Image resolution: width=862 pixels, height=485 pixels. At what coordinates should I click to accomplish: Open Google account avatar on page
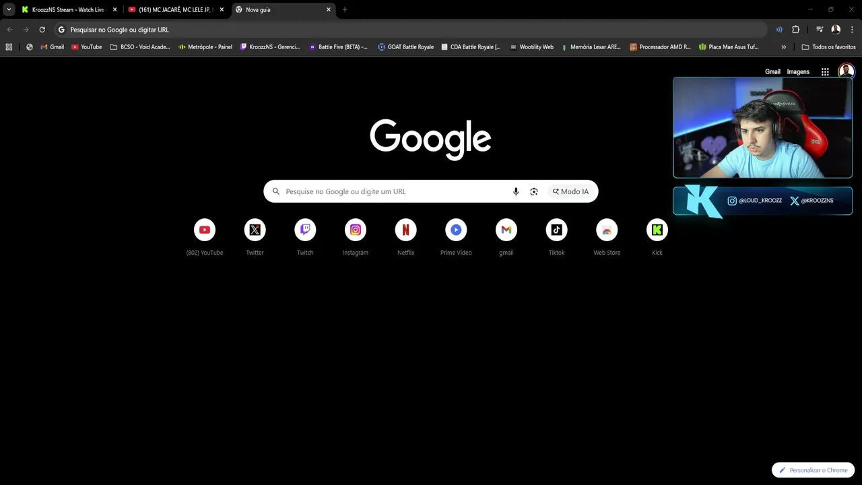(847, 71)
